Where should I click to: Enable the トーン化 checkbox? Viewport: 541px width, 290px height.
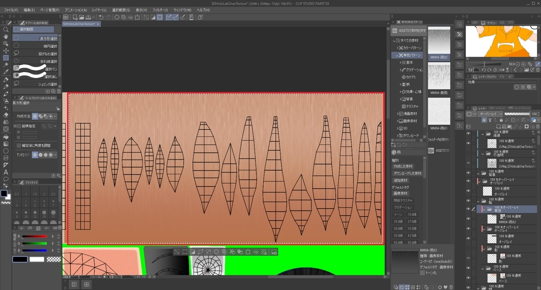coord(422,272)
